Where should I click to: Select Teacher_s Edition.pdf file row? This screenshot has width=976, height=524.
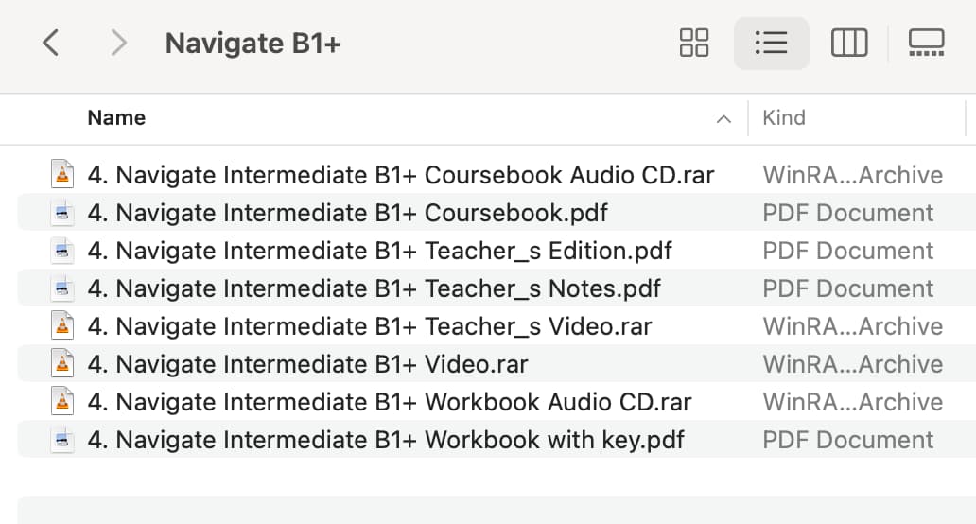pos(497,250)
